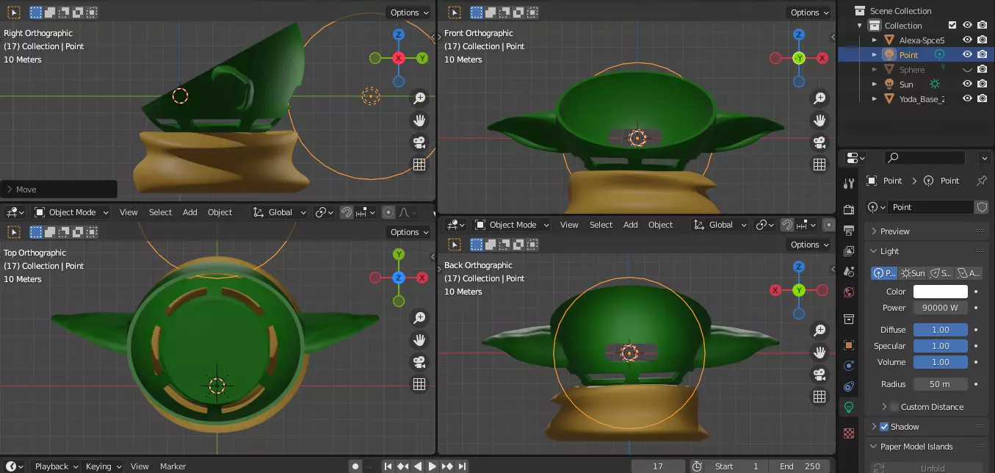Expand Alexa-SpceS tree row in outliner
Image resolution: width=995 pixels, height=473 pixels.
click(x=874, y=40)
